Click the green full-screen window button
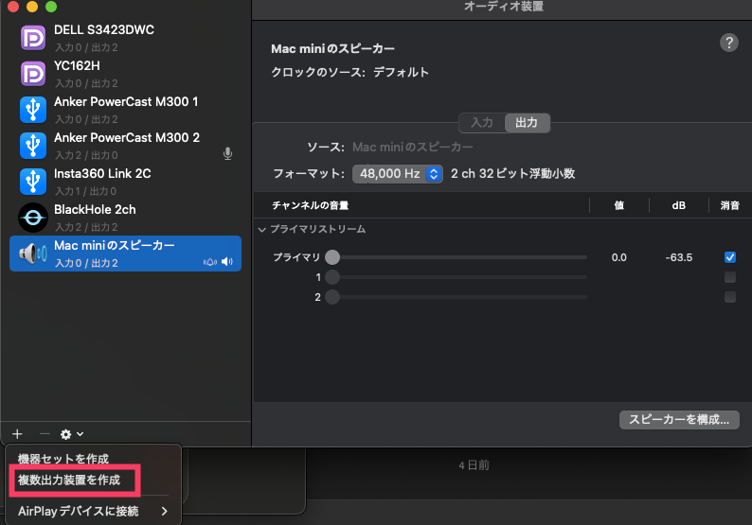The width and height of the screenshot is (752, 525). pyautogui.click(x=51, y=7)
